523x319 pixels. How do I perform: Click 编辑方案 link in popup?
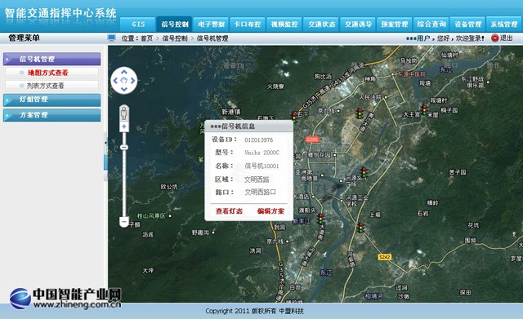click(270, 211)
